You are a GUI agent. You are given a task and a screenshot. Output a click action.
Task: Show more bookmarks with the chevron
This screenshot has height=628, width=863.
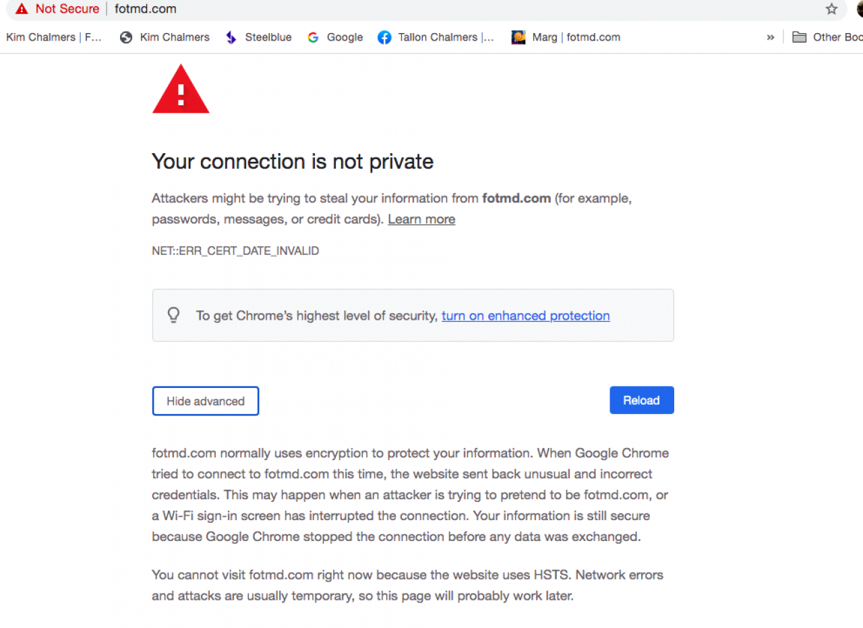[x=771, y=38]
